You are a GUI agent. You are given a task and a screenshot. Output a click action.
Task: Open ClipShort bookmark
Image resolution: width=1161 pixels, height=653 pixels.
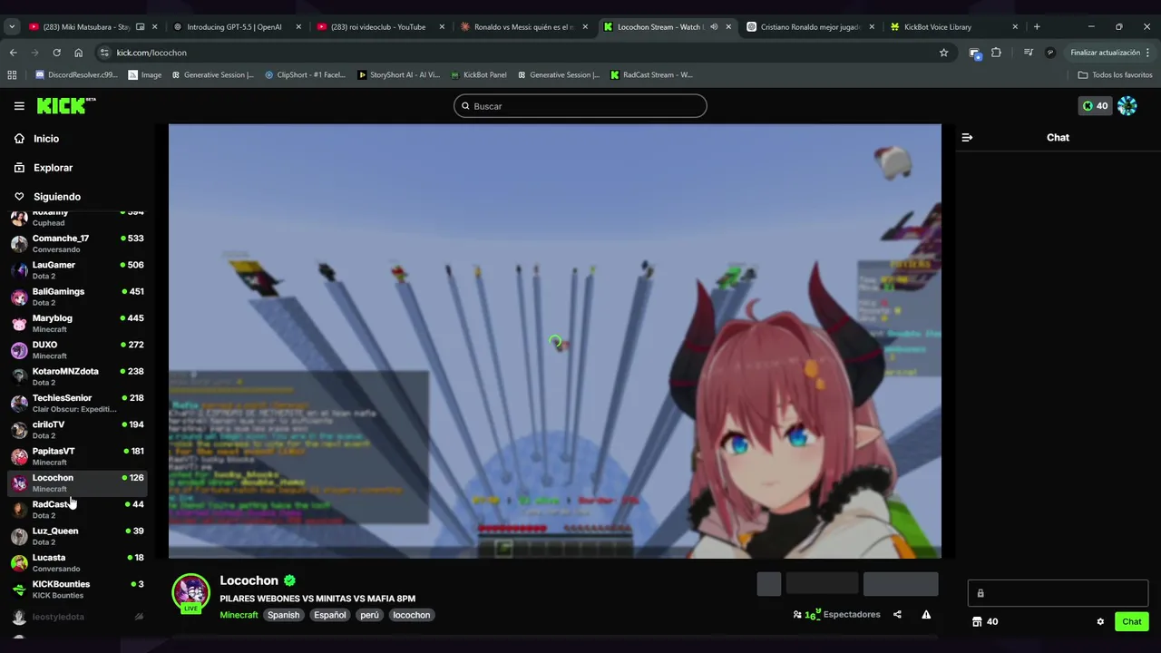click(305, 75)
